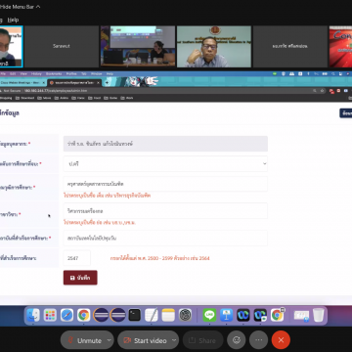
Task: Open Chrome icon with badge in dock
Action: pyautogui.click(x=277, y=315)
